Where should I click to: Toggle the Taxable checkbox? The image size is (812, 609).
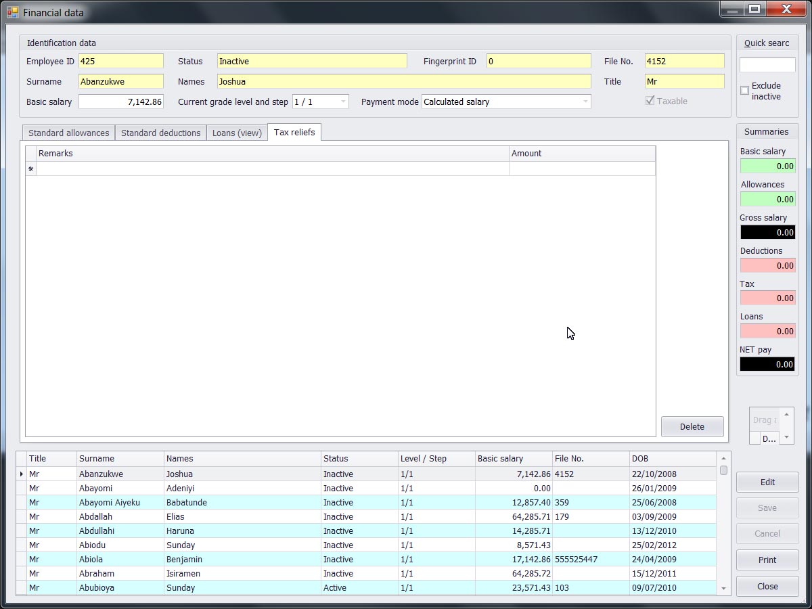tap(650, 101)
